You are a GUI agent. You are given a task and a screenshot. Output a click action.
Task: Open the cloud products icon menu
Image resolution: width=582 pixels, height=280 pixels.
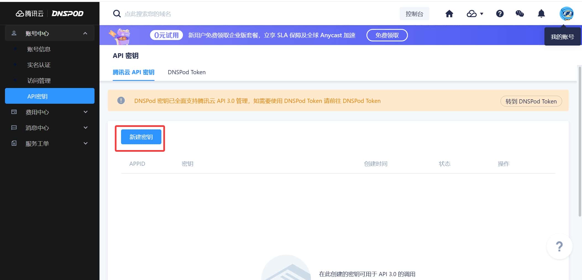click(x=474, y=14)
